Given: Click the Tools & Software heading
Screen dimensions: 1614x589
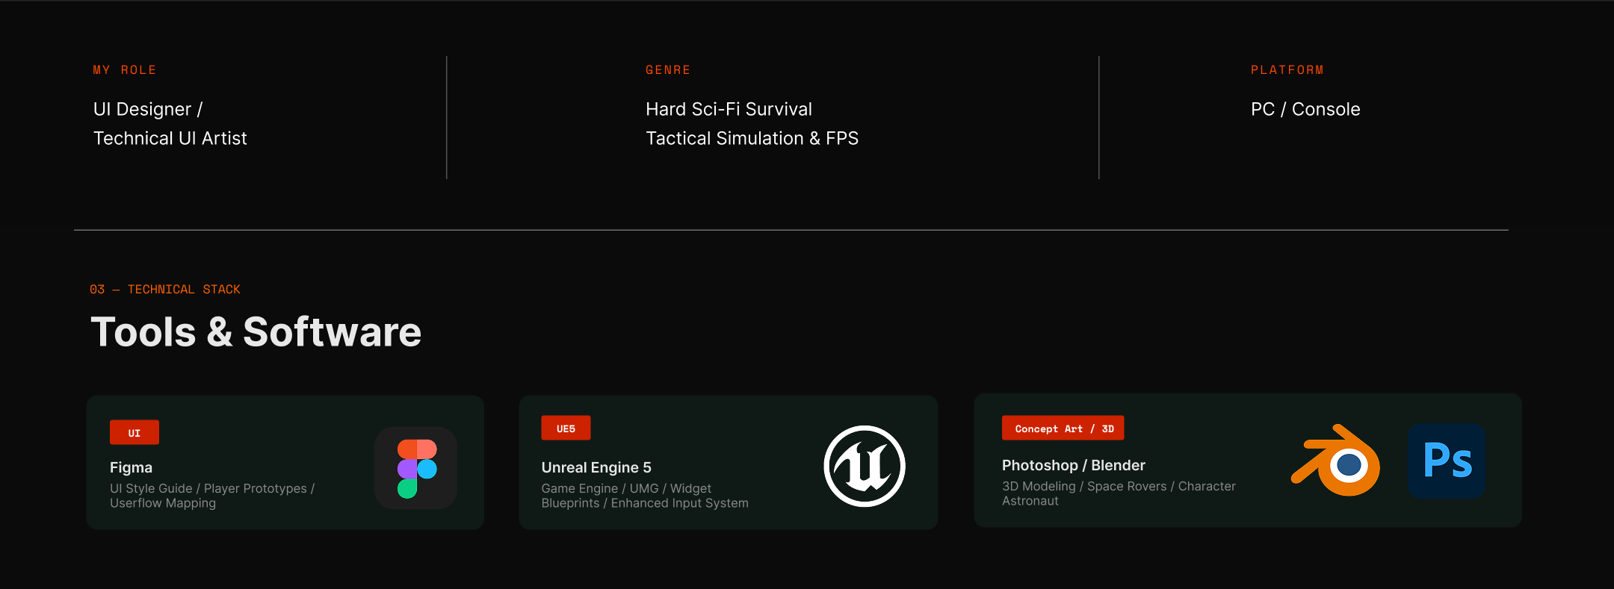Looking at the screenshot, I should pos(256,332).
